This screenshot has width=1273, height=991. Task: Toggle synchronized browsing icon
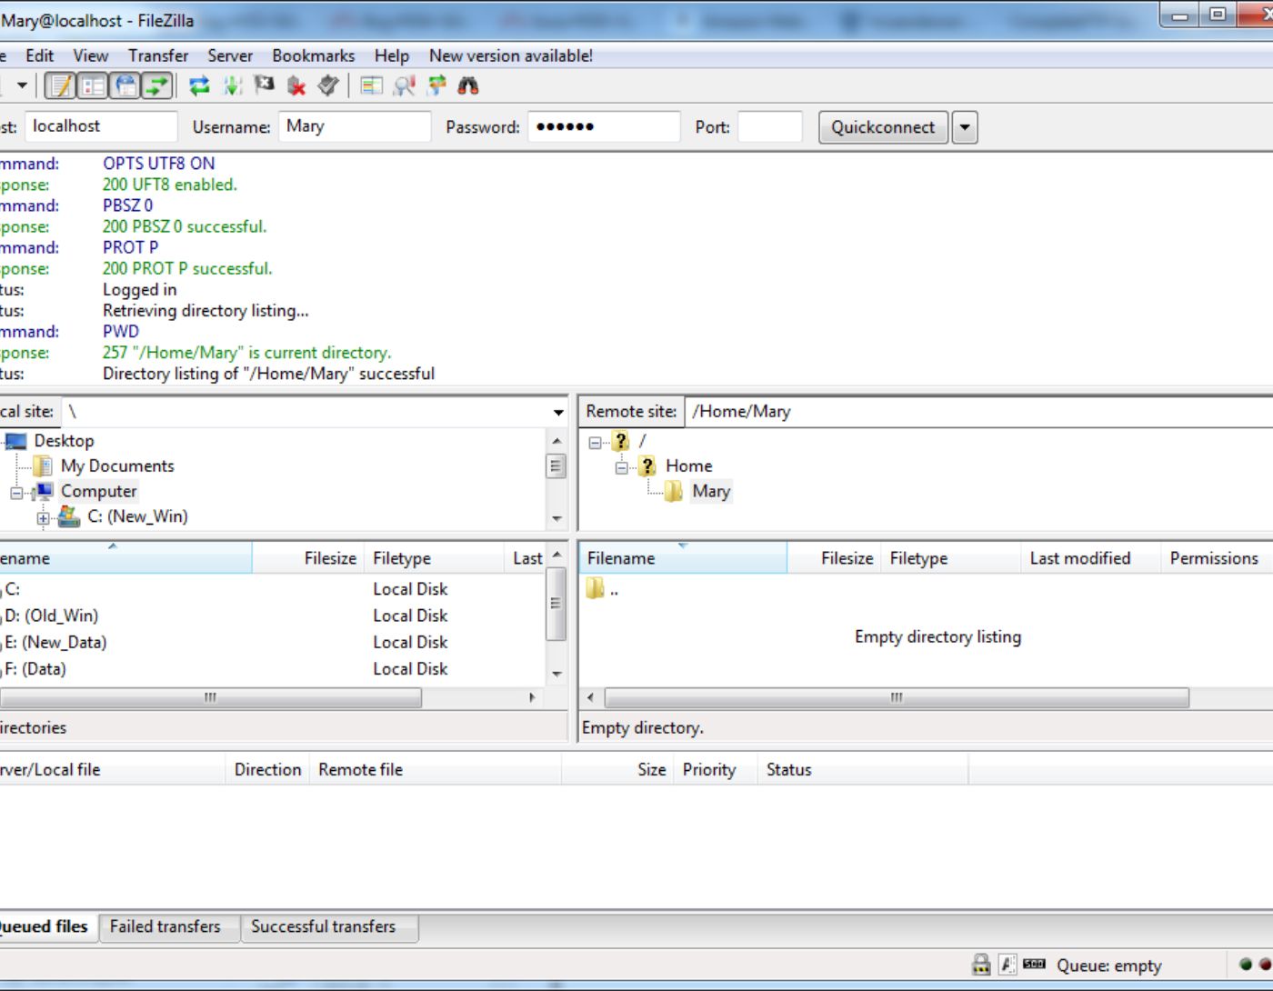pos(436,86)
